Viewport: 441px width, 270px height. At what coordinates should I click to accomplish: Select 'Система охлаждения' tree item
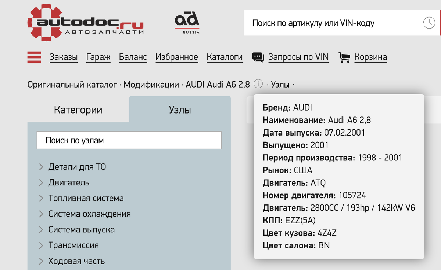(90, 214)
